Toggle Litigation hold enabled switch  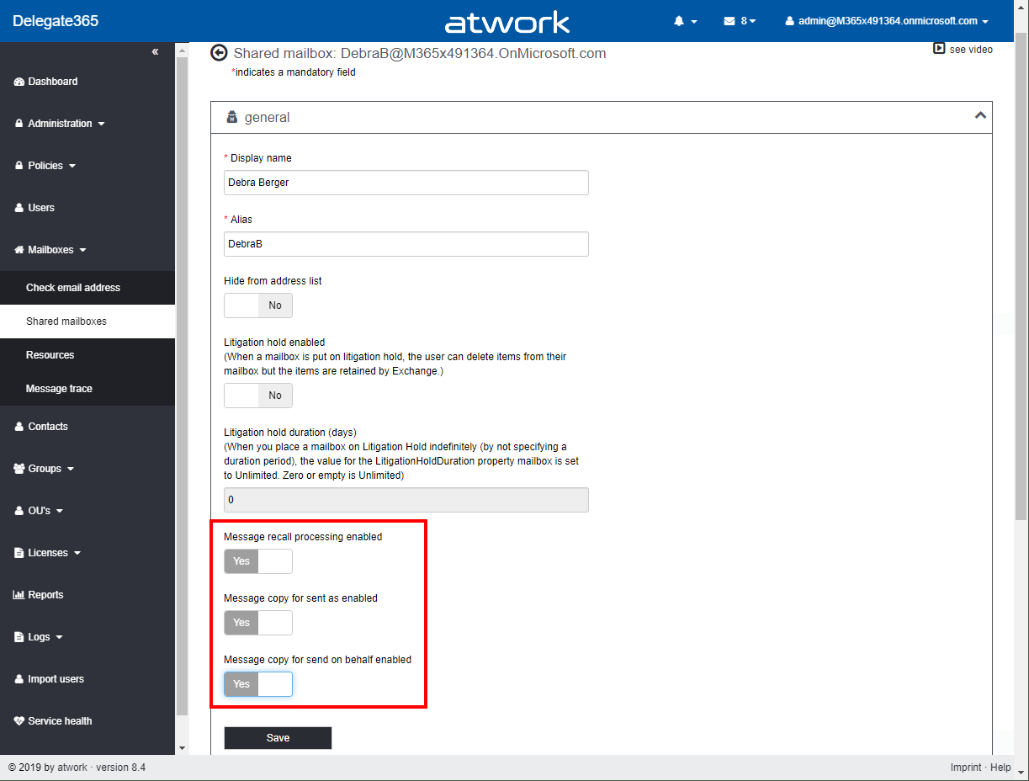[x=258, y=396]
